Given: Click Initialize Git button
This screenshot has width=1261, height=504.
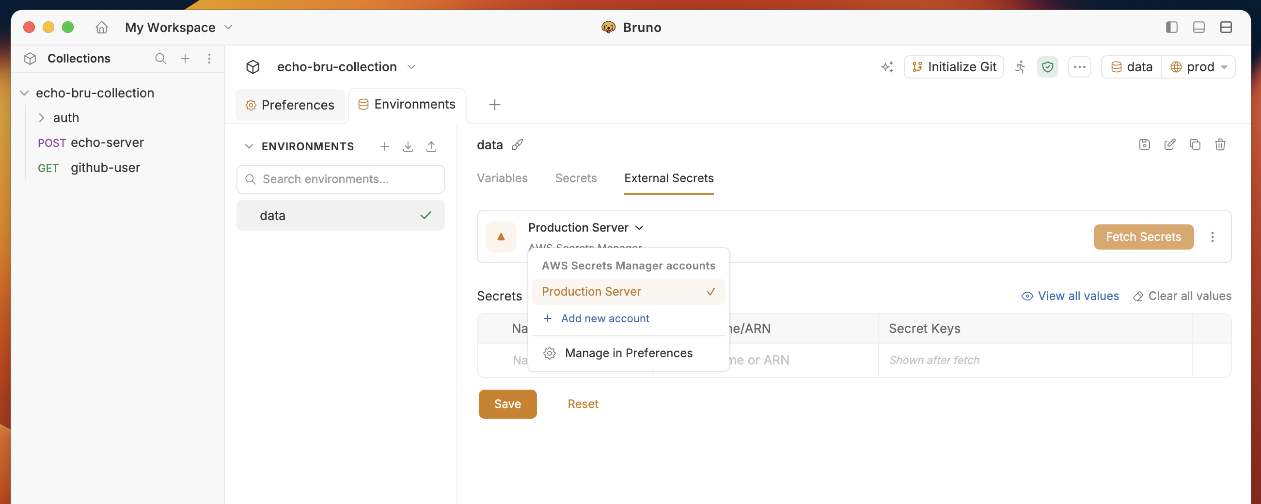Looking at the screenshot, I should (954, 67).
